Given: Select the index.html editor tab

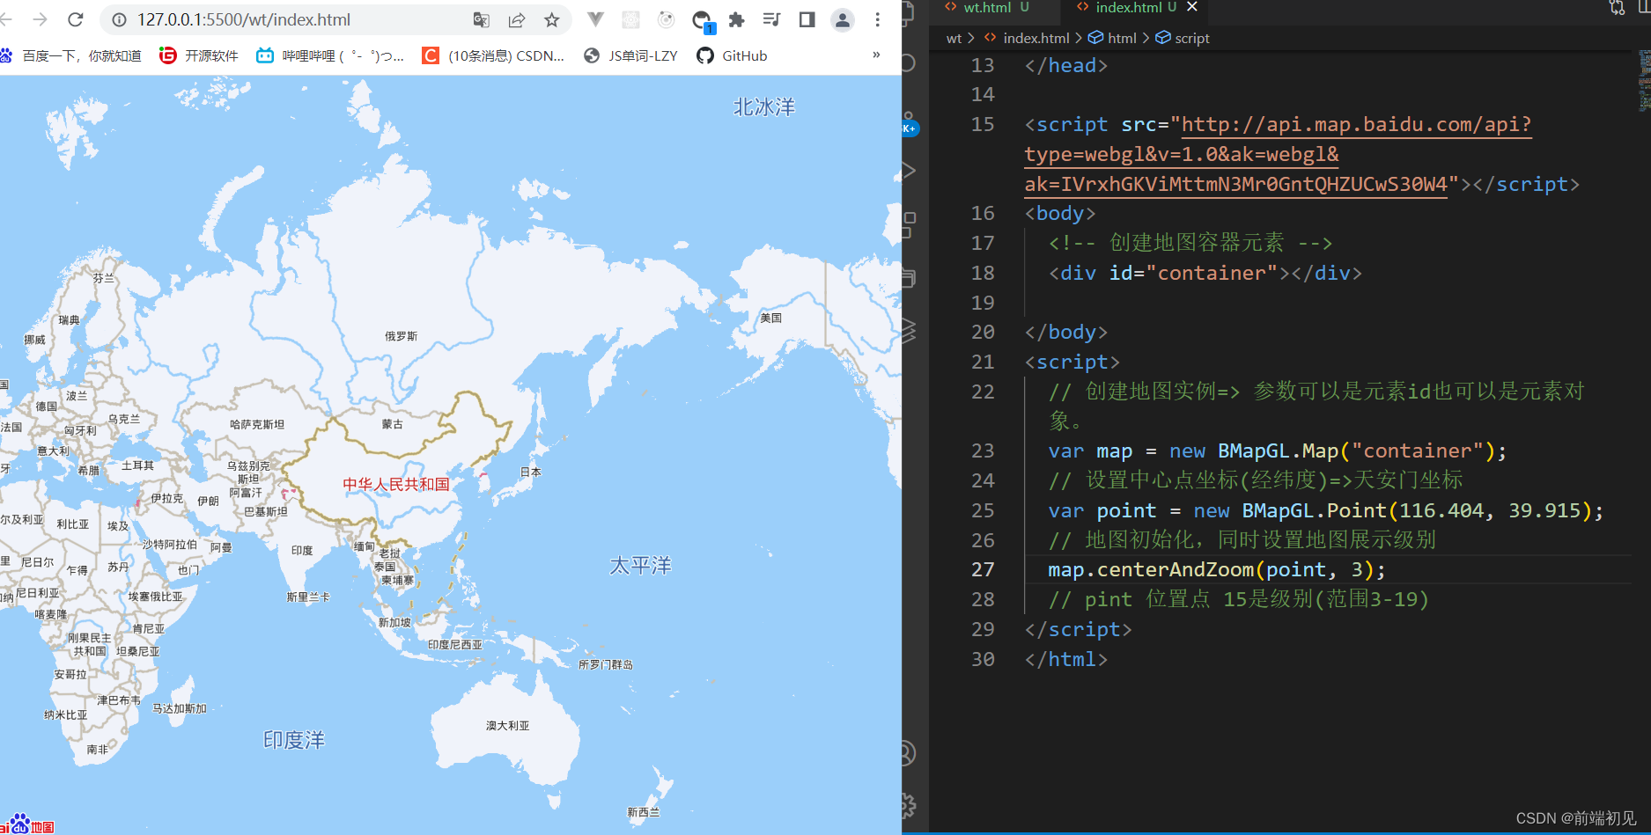Looking at the screenshot, I should tap(1128, 7).
